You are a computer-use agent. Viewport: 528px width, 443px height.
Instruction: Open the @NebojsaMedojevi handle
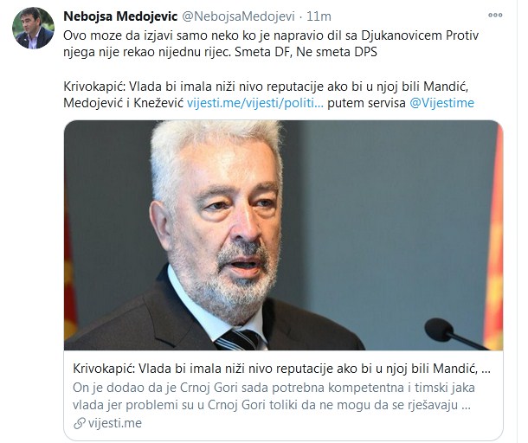pos(238,16)
